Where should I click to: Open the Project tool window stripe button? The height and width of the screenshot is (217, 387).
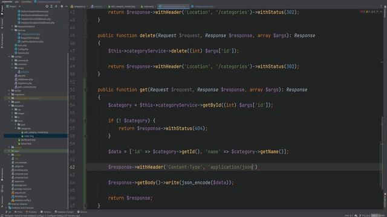click(2, 10)
